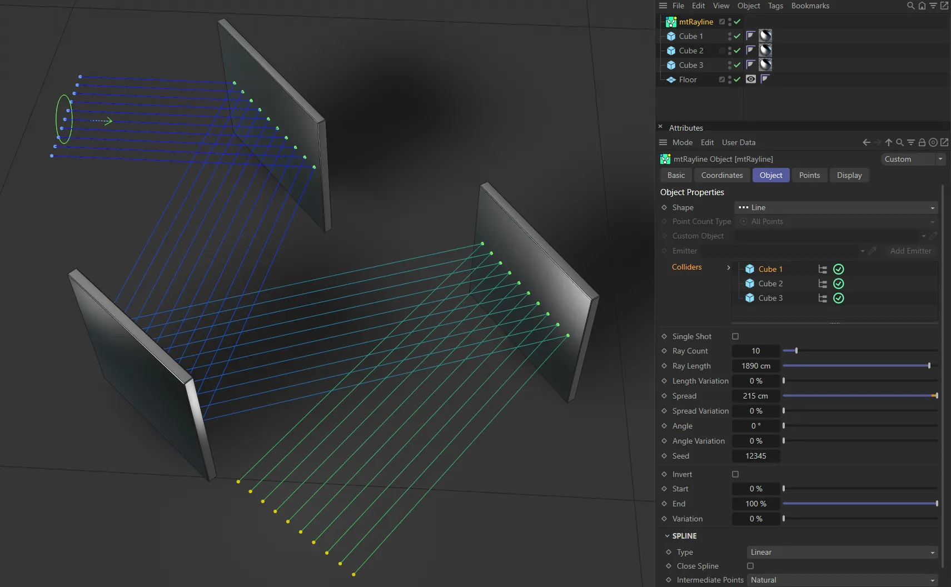Toggle the green enable checkmark for Cube 2 collider
Screen dimensions: 951x587
coord(838,283)
